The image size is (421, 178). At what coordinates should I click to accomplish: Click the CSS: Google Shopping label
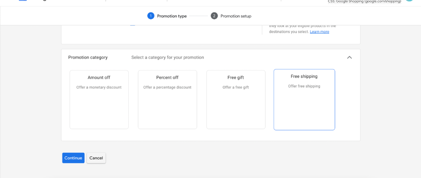tap(364, 2)
